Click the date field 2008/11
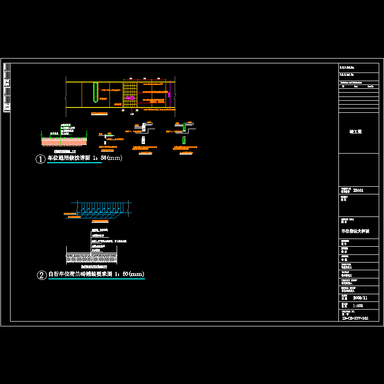Viewport: 384px width, 384px height. tap(360, 298)
